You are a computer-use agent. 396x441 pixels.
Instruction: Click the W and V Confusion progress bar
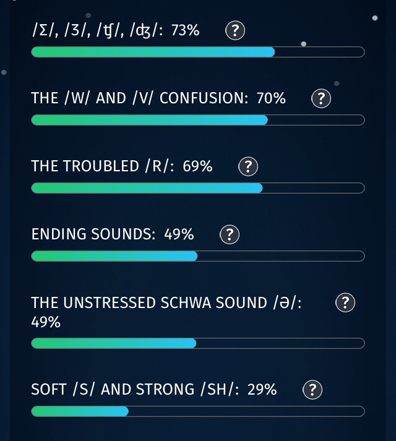coord(197,120)
